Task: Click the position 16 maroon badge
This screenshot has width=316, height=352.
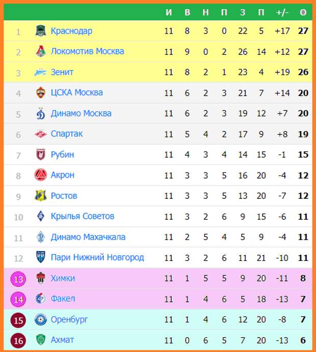Action: (x=18, y=341)
